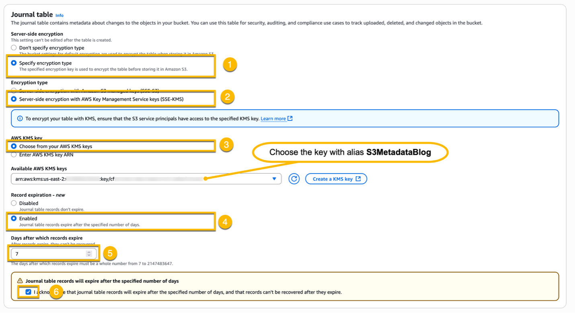Decrement the expiration days with the down arrow

click(x=89, y=255)
